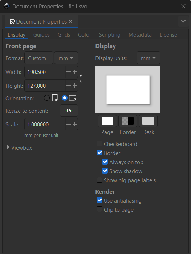Viewport: 191px width, 254px height.
Task: Decrease Height with the minus button
Action: 69,86
